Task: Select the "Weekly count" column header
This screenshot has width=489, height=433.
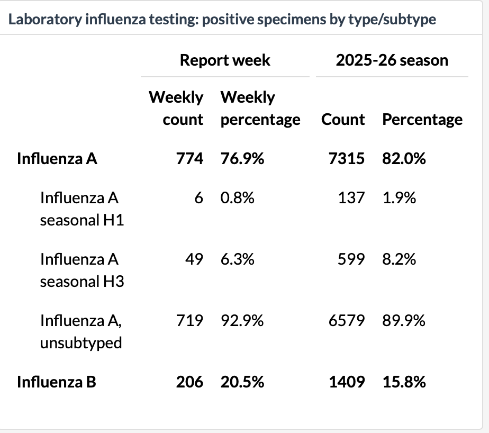Action: (176, 109)
